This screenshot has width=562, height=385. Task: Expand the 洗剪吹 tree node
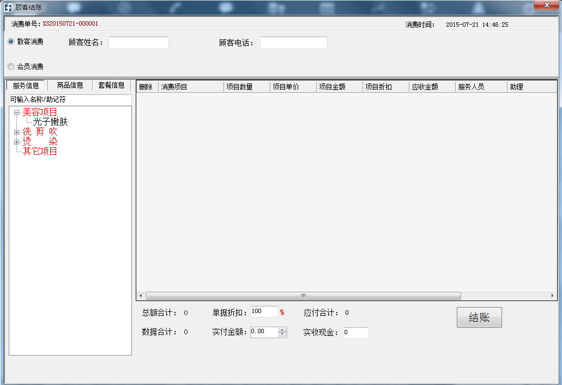(16, 132)
